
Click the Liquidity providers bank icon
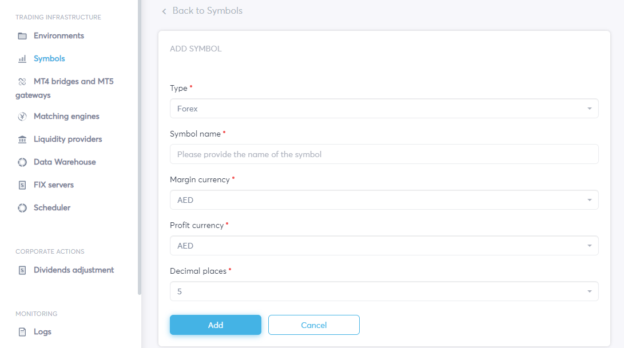22,139
